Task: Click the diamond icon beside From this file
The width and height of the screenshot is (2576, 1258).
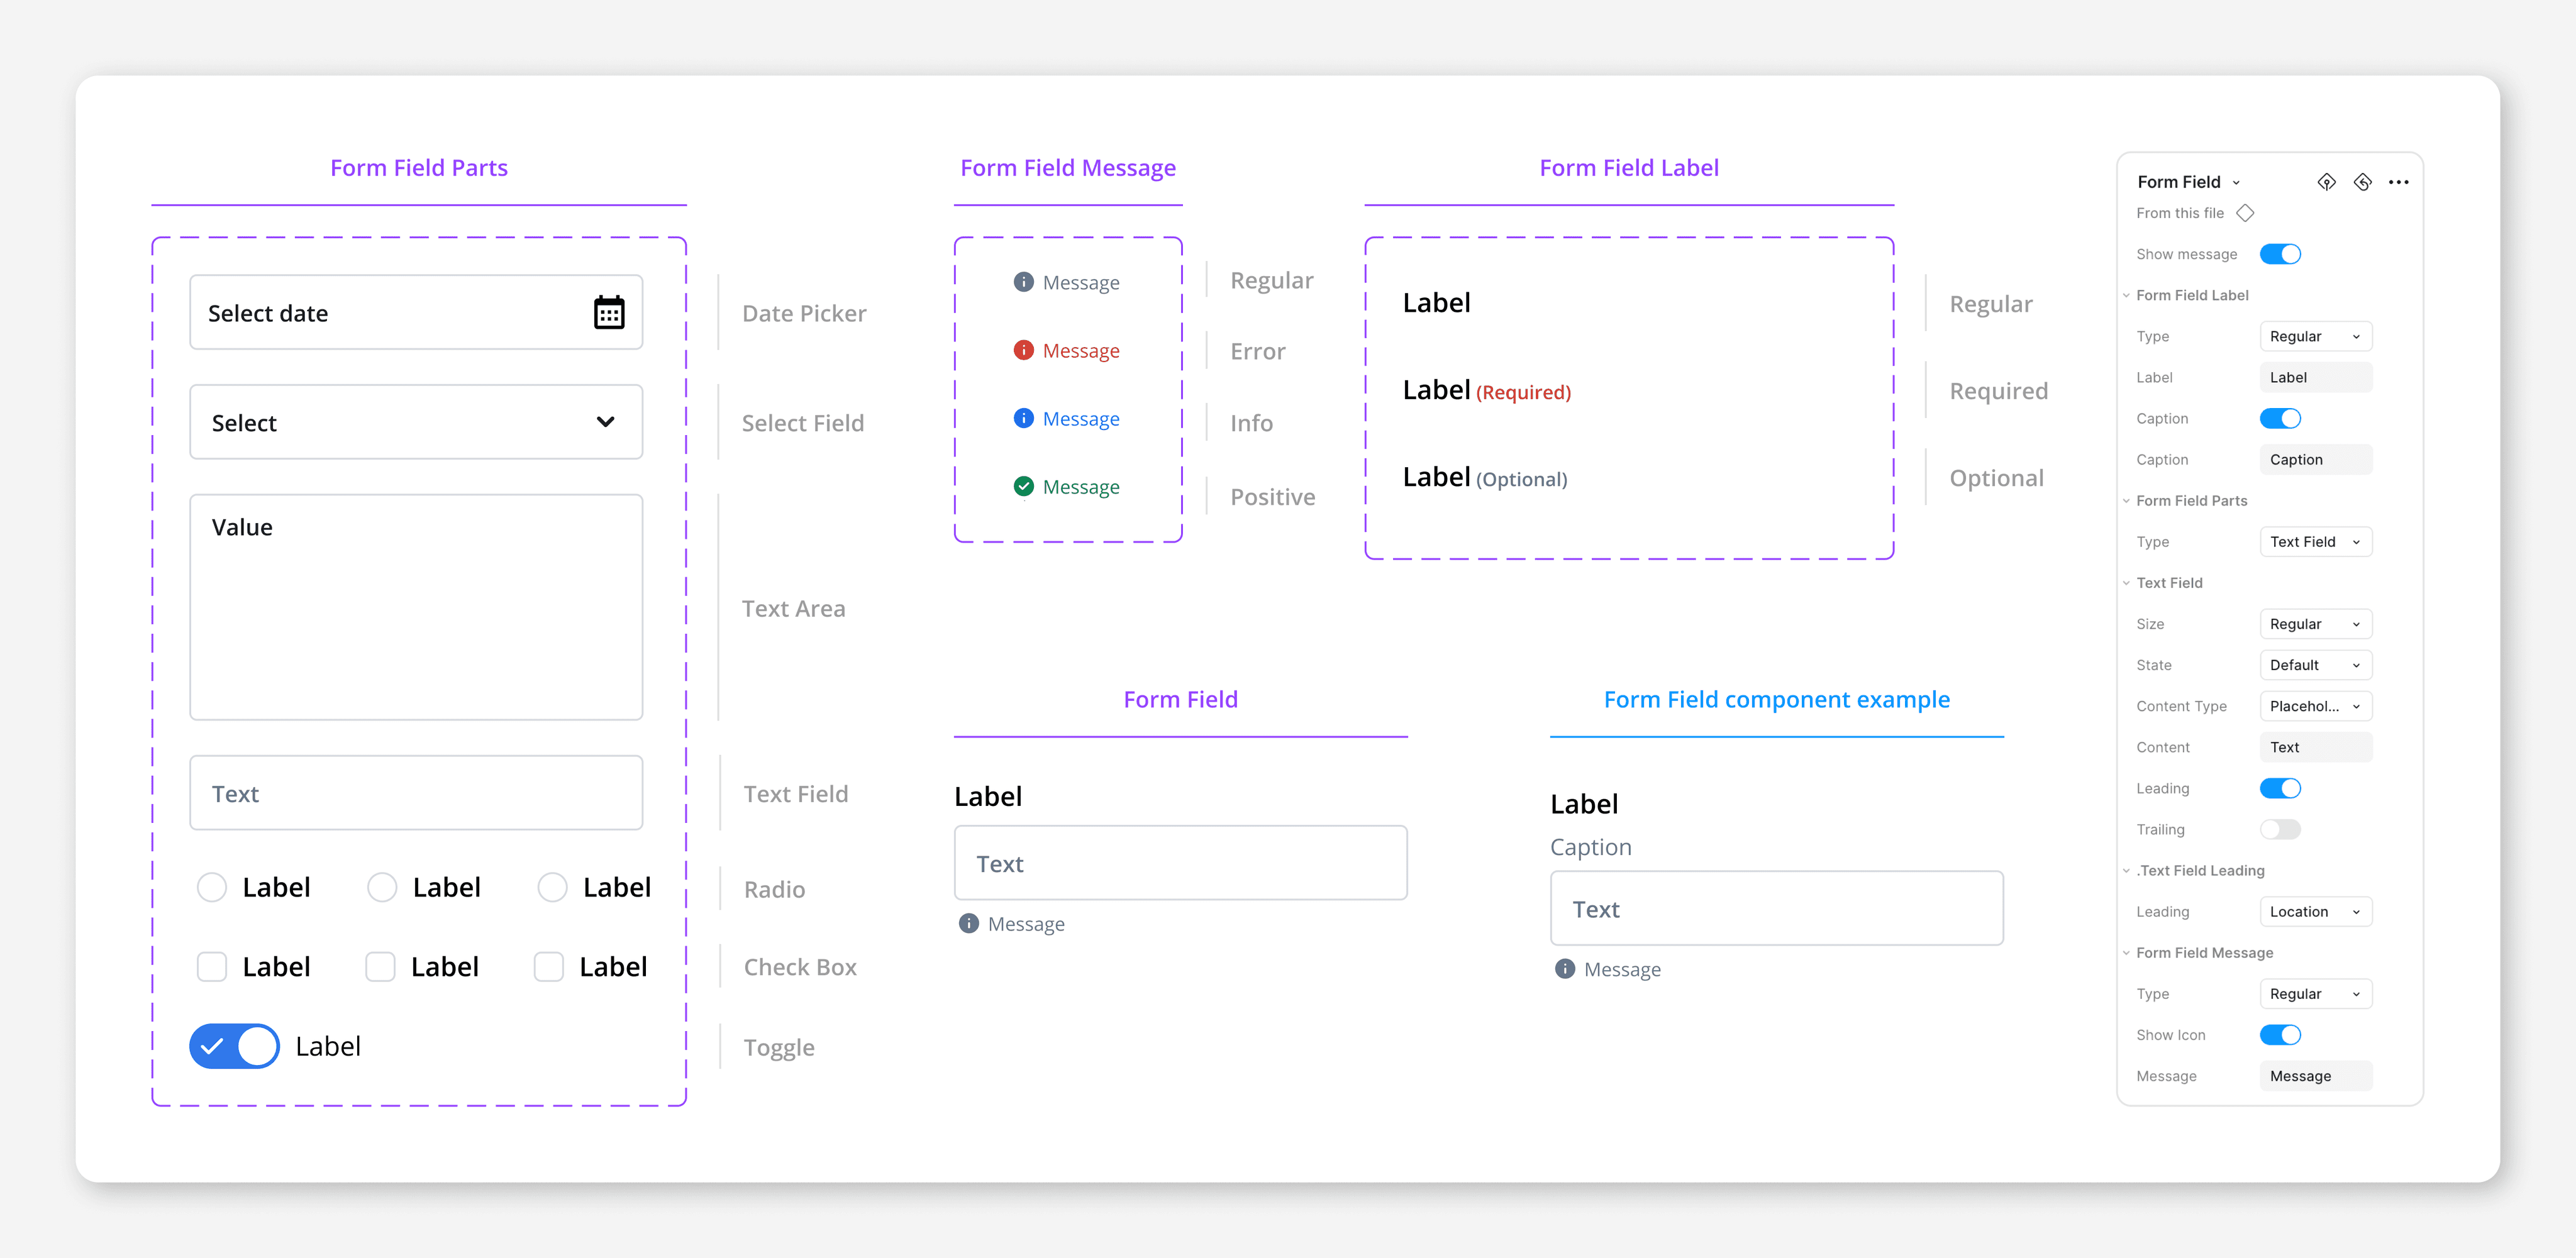Action: pos(2245,213)
